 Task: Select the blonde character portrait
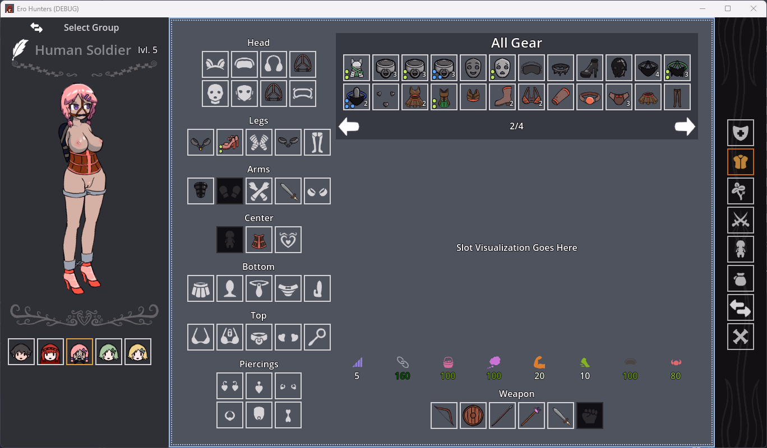tap(138, 352)
